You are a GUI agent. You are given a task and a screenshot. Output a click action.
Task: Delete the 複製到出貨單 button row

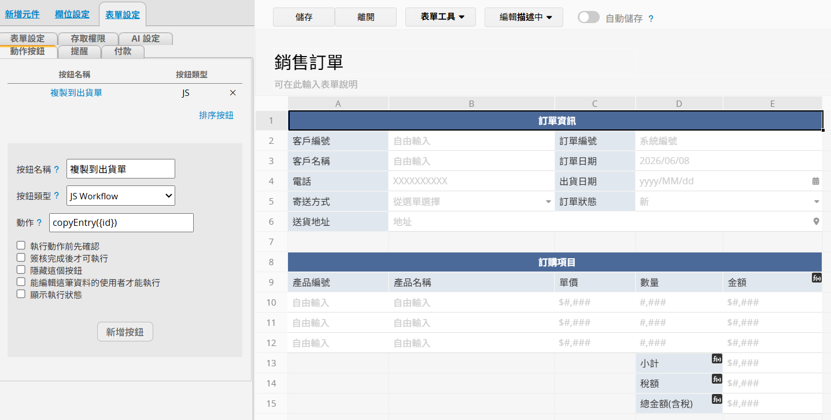click(233, 93)
